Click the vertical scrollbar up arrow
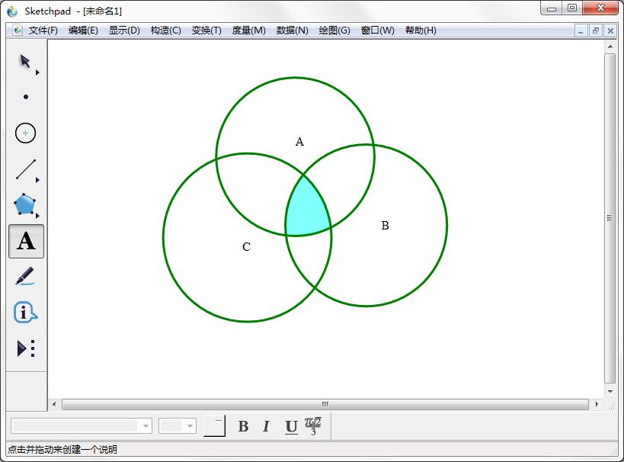Viewport: 624px width, 462px height. coord(610,47)
